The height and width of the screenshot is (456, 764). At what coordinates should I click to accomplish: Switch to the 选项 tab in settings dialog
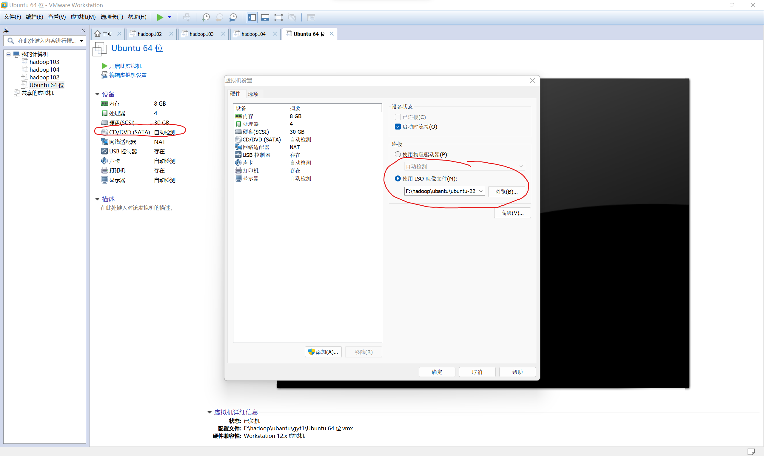coord(253,94)
